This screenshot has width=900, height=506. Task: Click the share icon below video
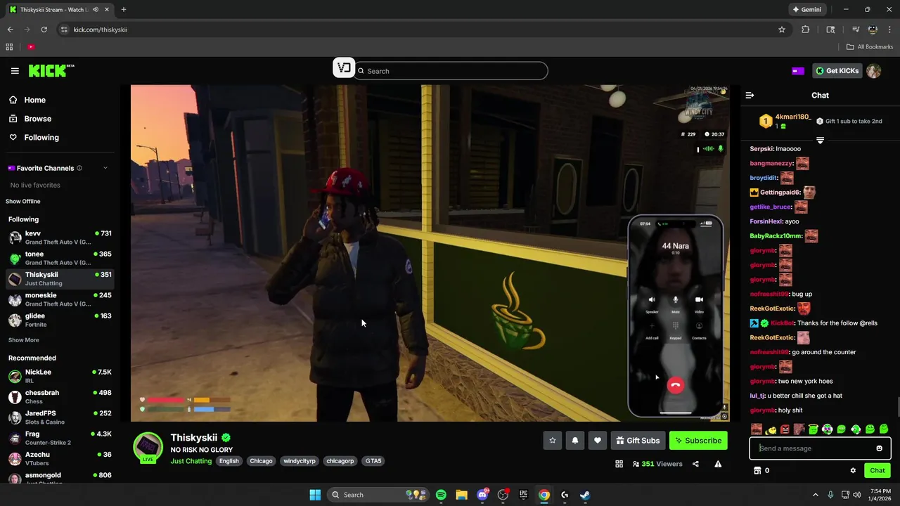point(695,464)
